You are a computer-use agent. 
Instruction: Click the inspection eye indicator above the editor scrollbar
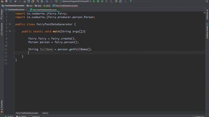[204, 13]
